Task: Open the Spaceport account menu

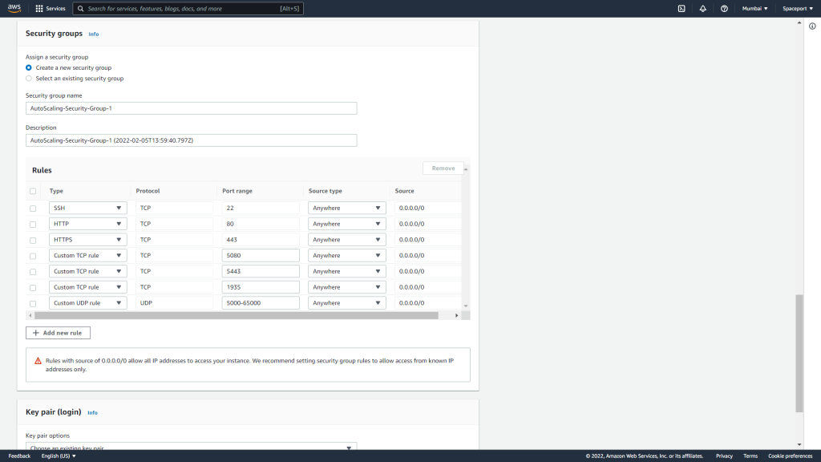Action: pyautogui.click(x=798, y=8)
